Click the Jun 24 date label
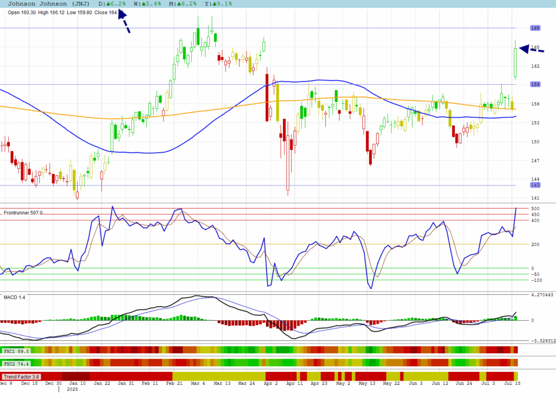Screen dimensions: 556x399 pos(464,383)
